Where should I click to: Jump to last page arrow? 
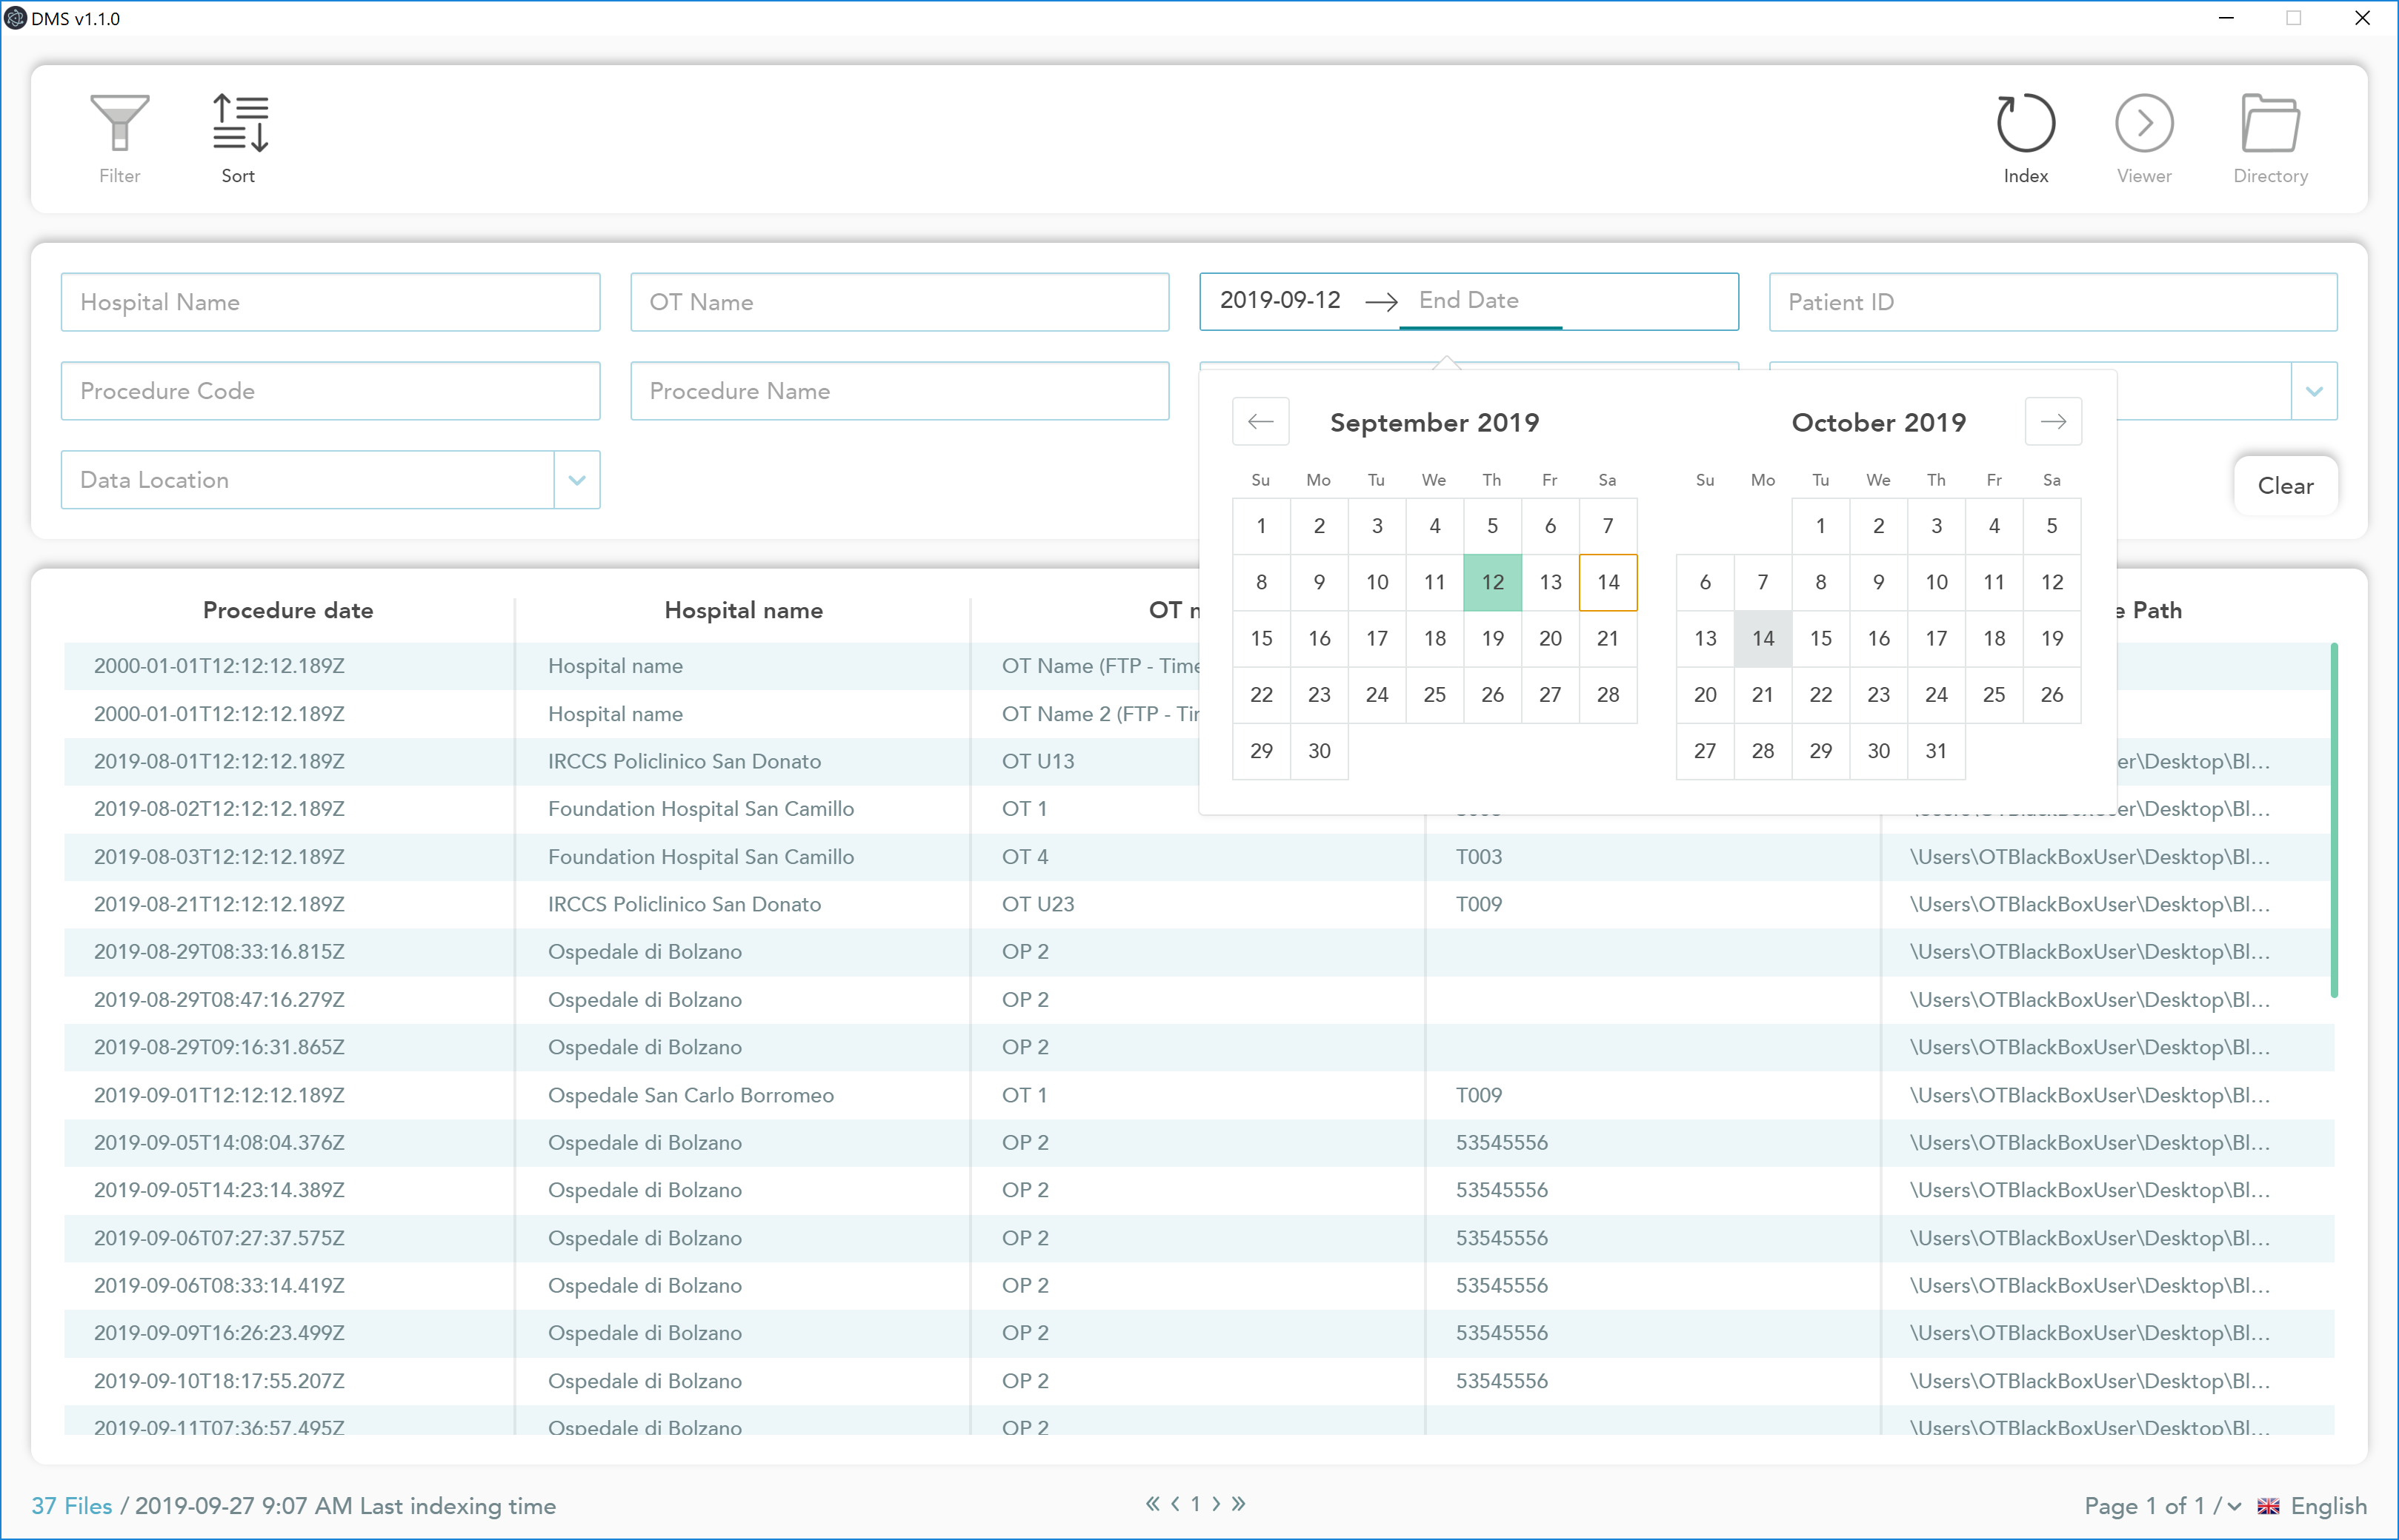1239,1503
